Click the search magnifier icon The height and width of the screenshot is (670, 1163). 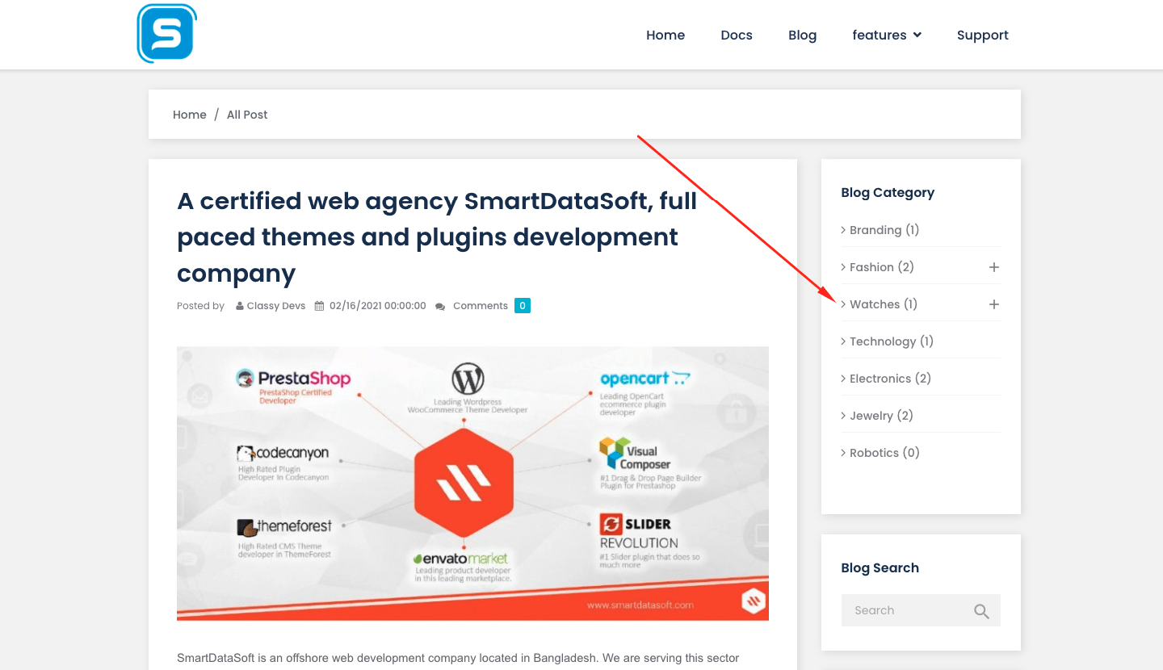tap(981, 611)
